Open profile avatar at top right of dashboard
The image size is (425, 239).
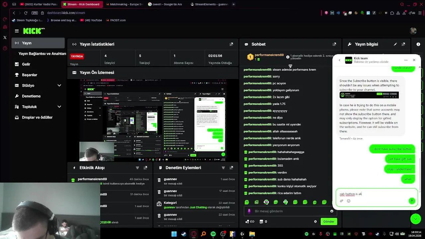(413, 31)
